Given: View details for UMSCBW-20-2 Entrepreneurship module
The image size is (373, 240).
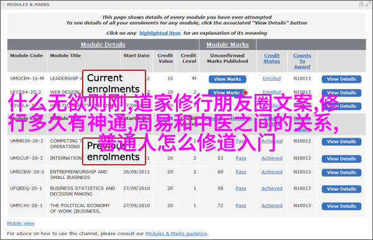Looking at the screenshot, I should click(341, 172).
